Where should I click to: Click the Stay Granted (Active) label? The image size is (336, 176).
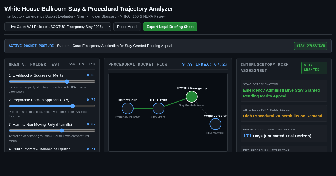(192, 105)
